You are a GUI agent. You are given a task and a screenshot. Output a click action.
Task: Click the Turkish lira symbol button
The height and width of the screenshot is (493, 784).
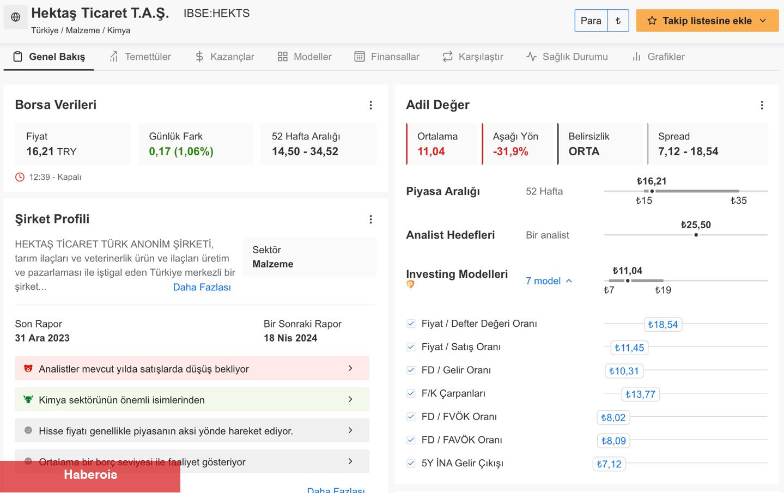point(618,21)
